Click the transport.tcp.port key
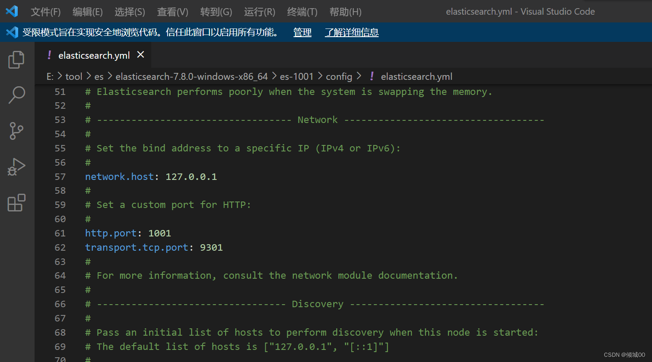The height and width of the screenshot is (362, 652). 137,248
